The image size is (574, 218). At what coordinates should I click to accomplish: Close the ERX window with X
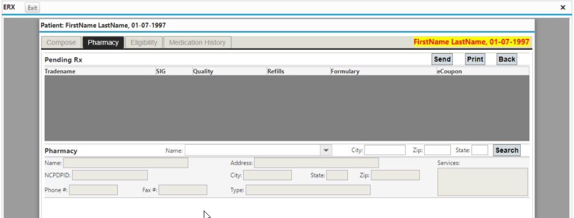click(x=563, y=7)
